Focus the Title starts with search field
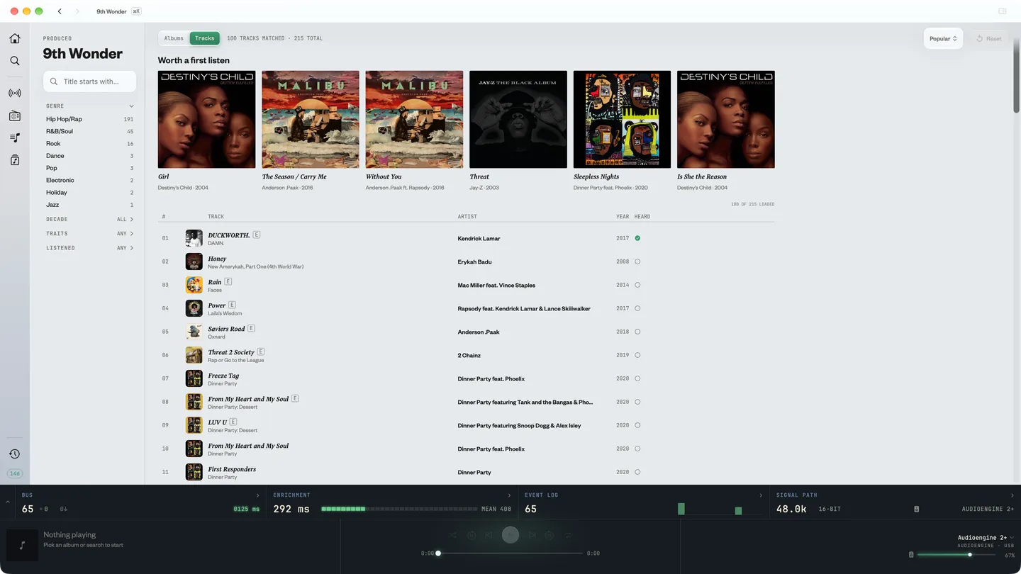Screen dimensions: 1021x574 (x=90, y=81)
